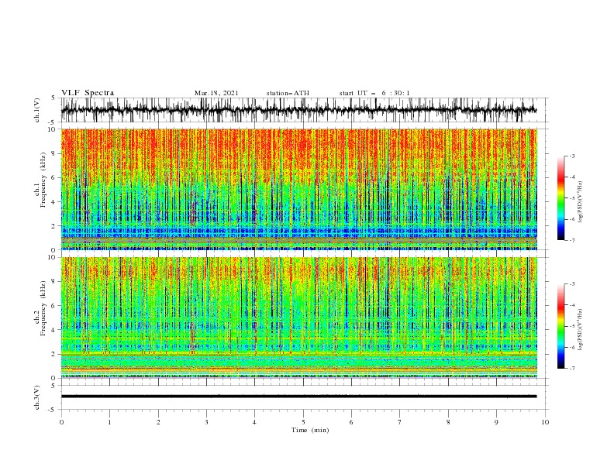Image resolution: width=614 pixels, height=474 pixels.
Task: Click time axis tick label "9"
Action: [x=496, y=422]
